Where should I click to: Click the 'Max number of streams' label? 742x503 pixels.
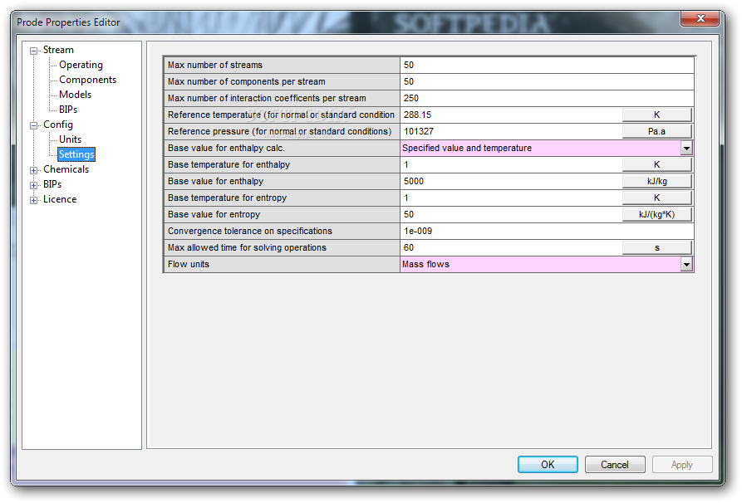[x=215, y=66]
